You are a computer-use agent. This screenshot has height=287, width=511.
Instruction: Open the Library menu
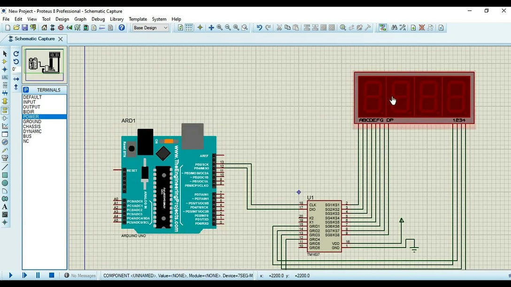point(116,19)
